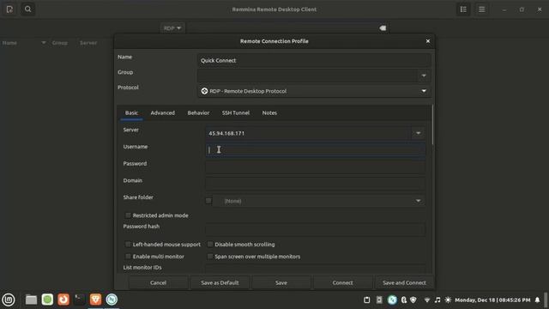Open the music note sound tray icon
The image size is (549, 309).
[437, 300]
